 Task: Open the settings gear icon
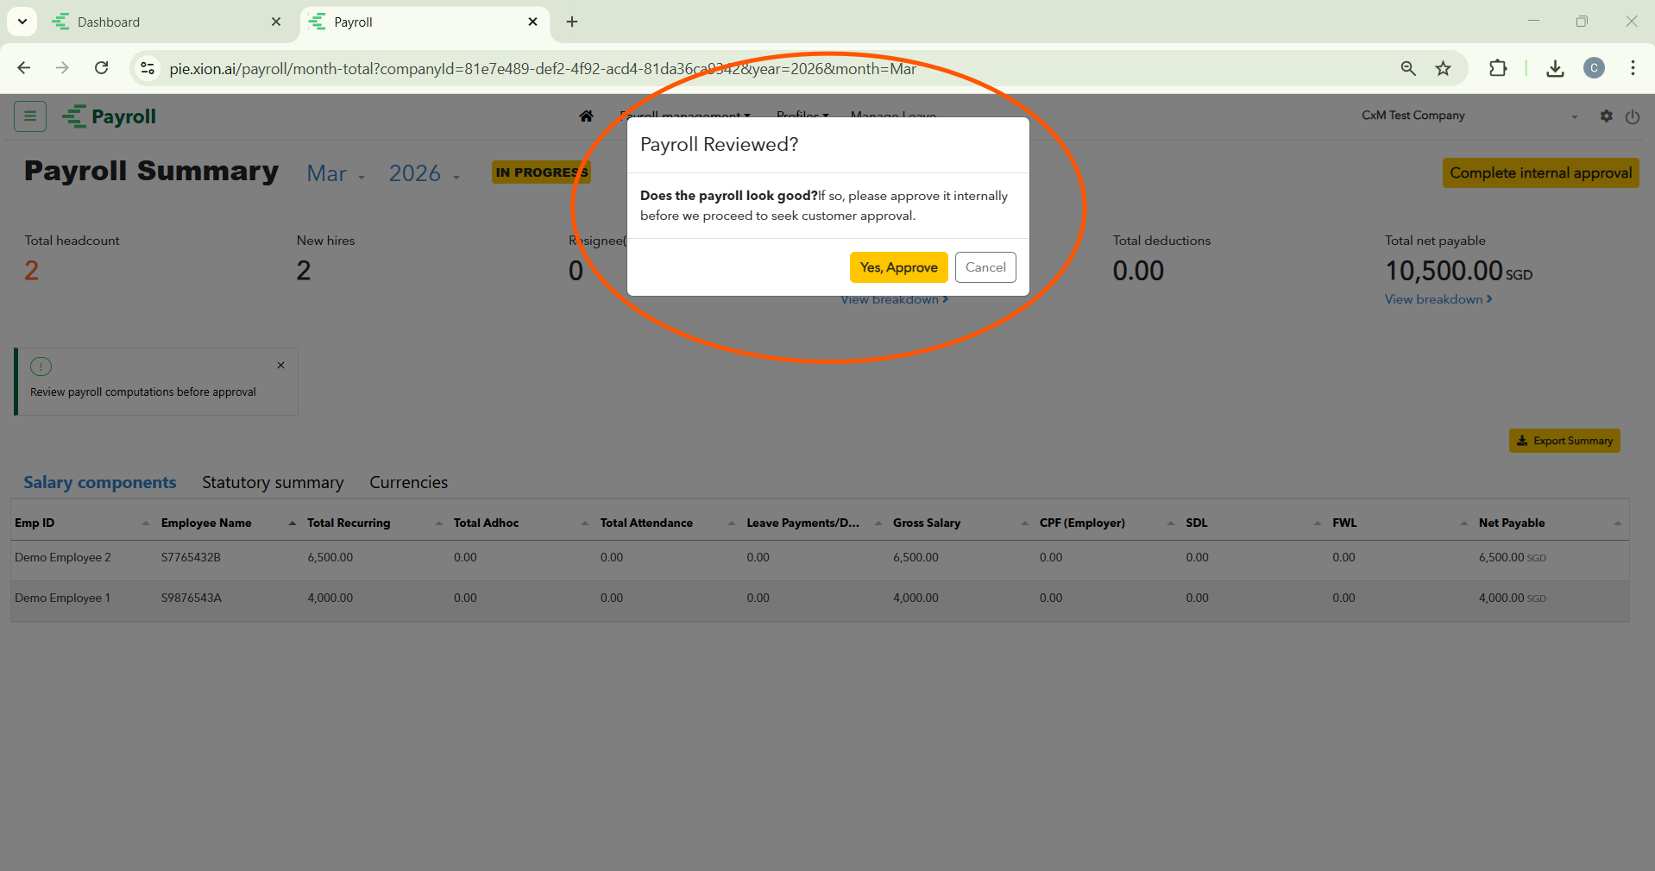pos(1606,116)
